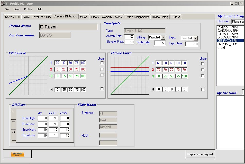Viewport: 245px width, 164px height.
Task: Tick Expo checkbox for throttle curve 3
Action: click(203, 76)
